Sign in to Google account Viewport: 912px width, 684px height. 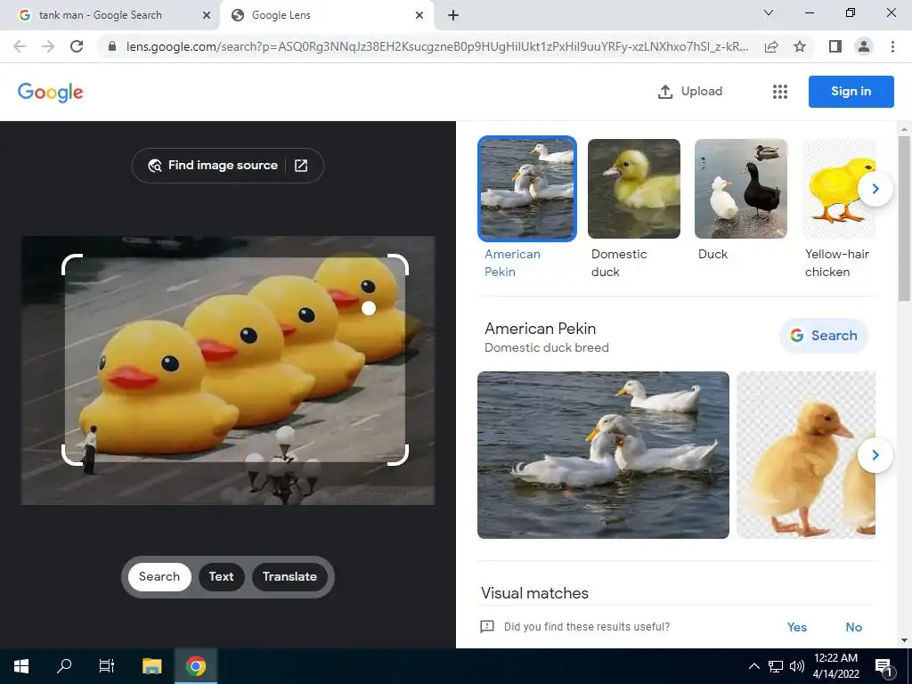tap(851, 92)
